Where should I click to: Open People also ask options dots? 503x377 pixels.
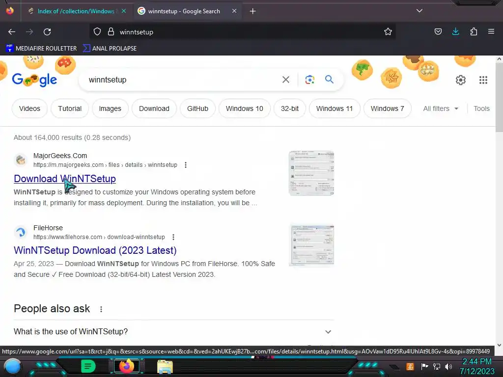[101, 309]
